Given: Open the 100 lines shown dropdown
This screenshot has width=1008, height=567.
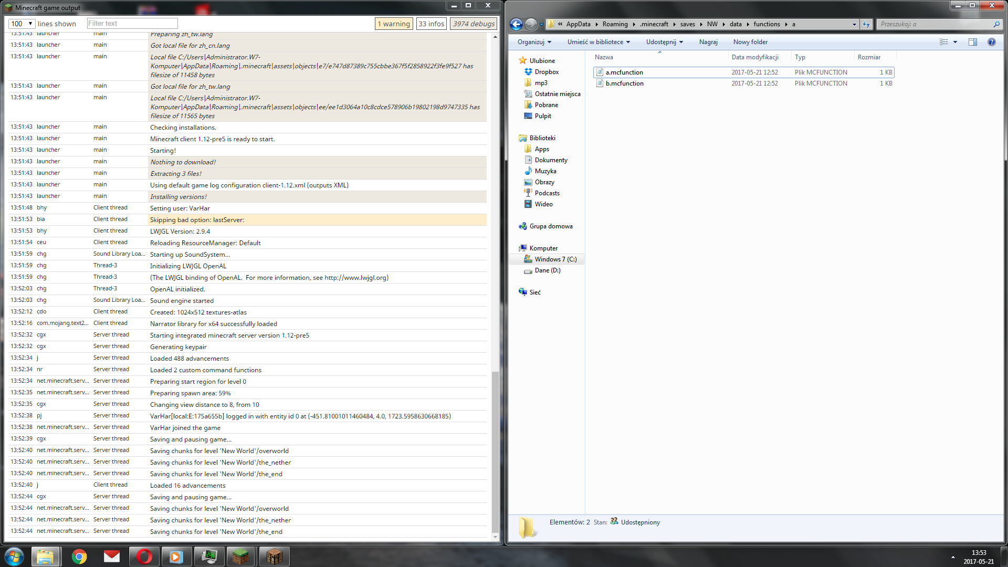Looking at the screenshot, I should pyautogui.click(x=22, y=24).
